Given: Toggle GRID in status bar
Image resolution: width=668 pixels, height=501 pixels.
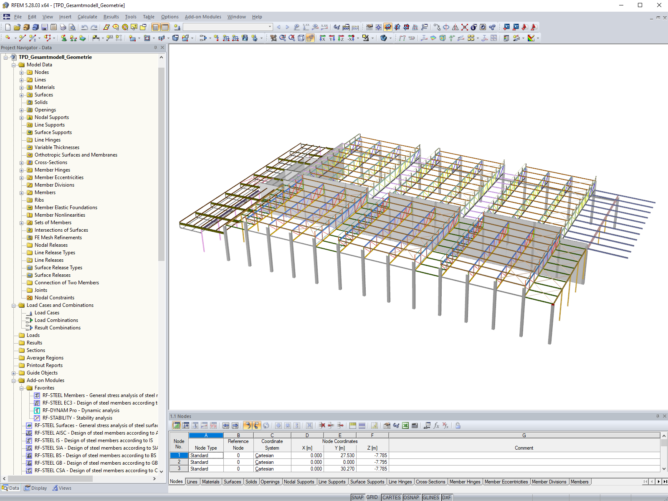Looking at the screenshot, I should point(372,497).
